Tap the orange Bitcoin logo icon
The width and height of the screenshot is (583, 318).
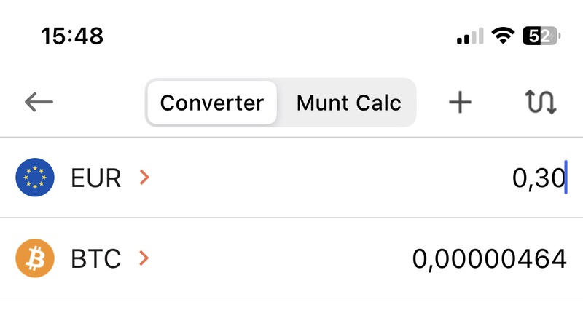pos(35,258)
